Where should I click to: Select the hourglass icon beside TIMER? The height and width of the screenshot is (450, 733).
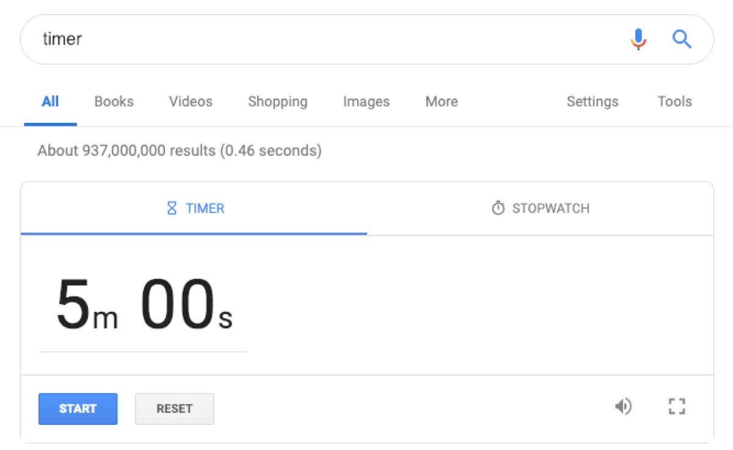click(x=170, y=208)
